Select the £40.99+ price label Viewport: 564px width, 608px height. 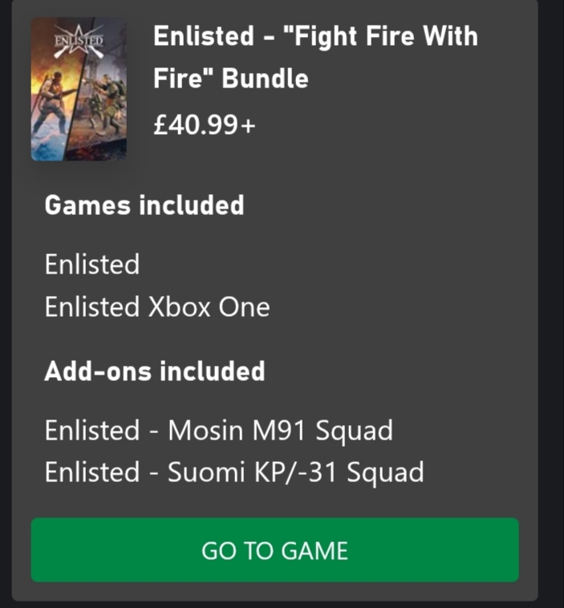tap(203, 124)
